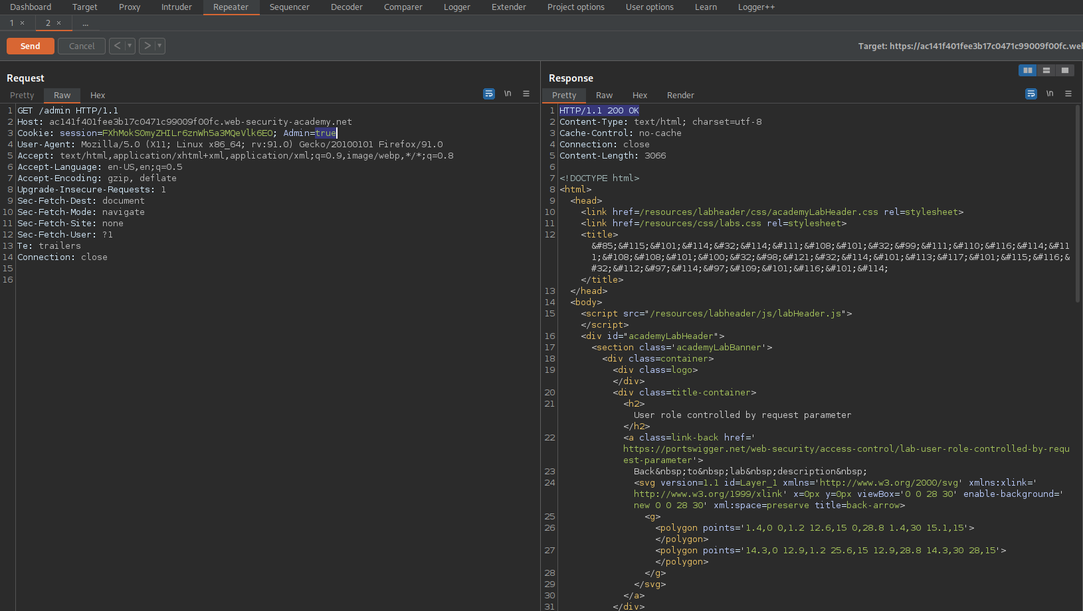Viewport: 1083px width, 611px height.
Task: Click the Te: trailers header line
Action: click(x=49, y=246)
